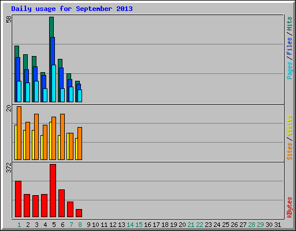
Task: Click the red KBytes bar for day 5
Action: [53, 191]
